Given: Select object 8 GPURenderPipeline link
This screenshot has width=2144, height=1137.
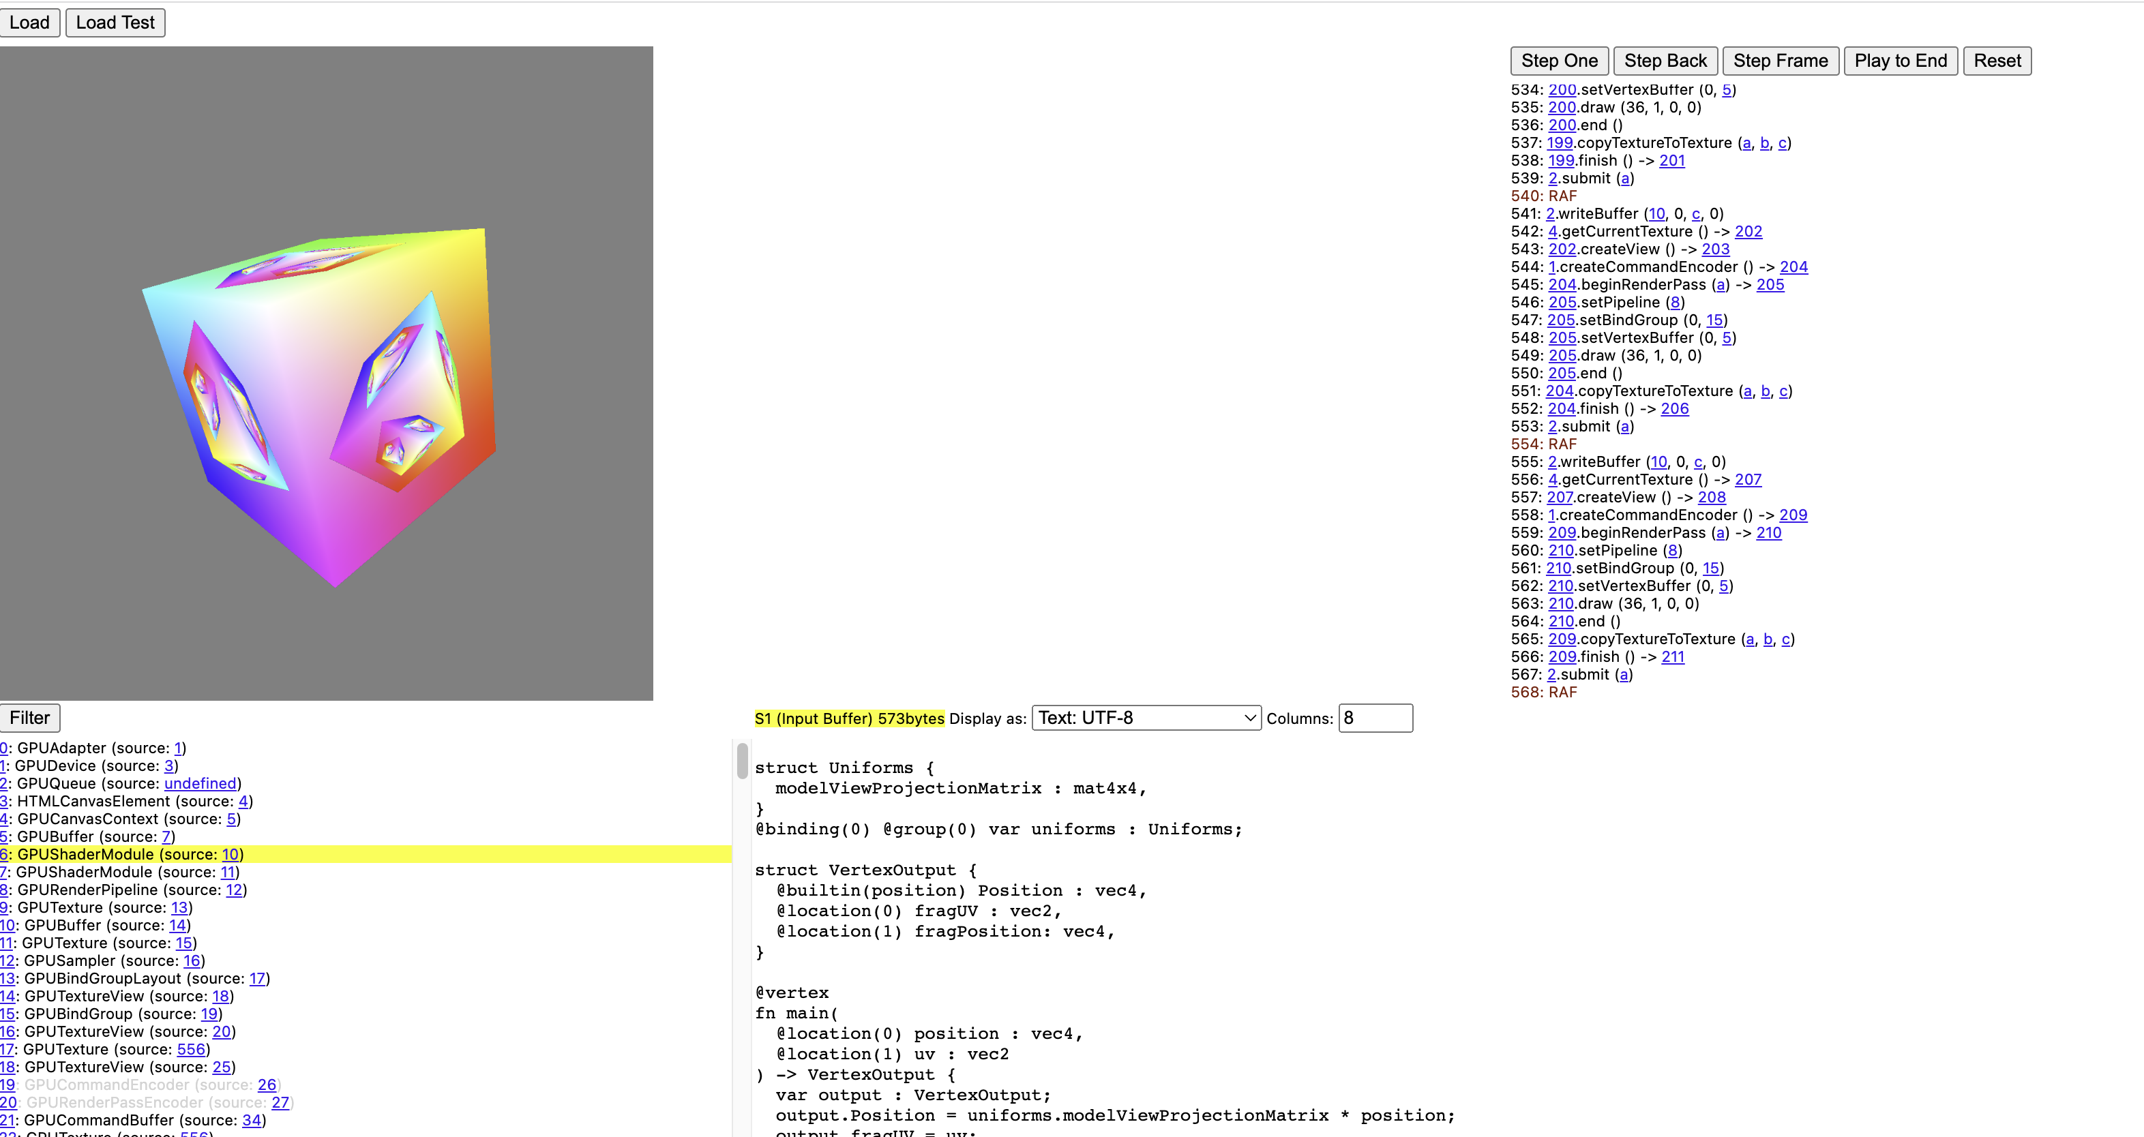Looking at the screenshot, I should (x=4, y=890).
